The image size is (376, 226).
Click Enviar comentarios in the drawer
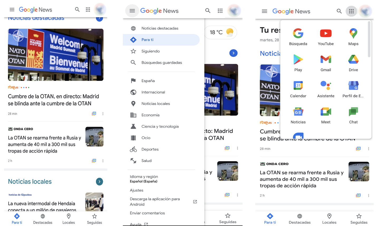click(x=147, y=213)
